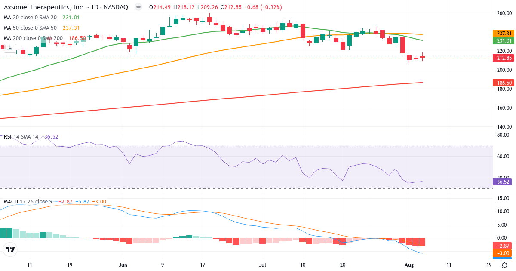This screenshot has height=271, width=516.
Task: Click the Jul date axis label
Action: 263,265
